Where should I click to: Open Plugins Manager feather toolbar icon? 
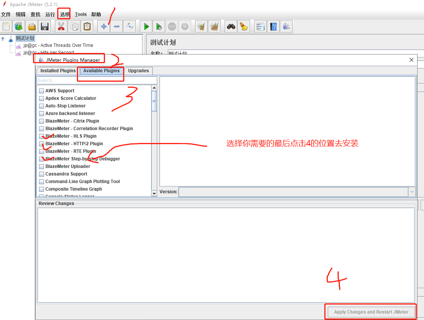click(286, 26)
